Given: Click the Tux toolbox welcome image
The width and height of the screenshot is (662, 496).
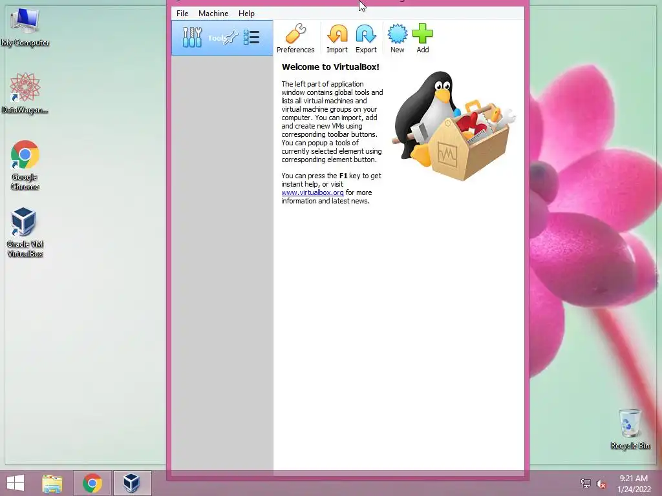Looking at the screenshot, I should click(453, 126).
